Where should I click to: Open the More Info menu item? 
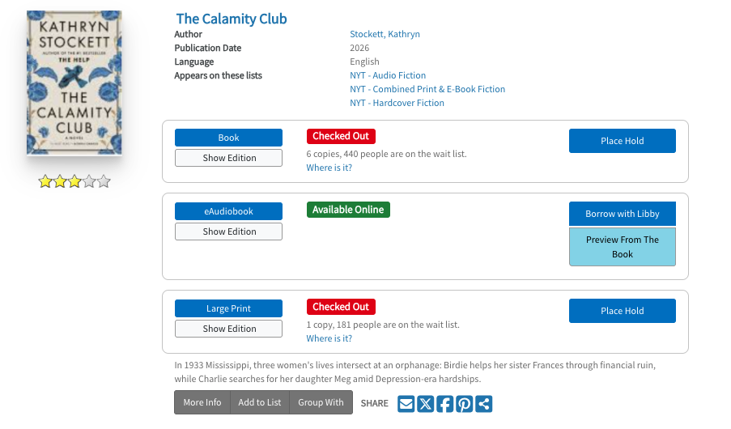[202, 402]
